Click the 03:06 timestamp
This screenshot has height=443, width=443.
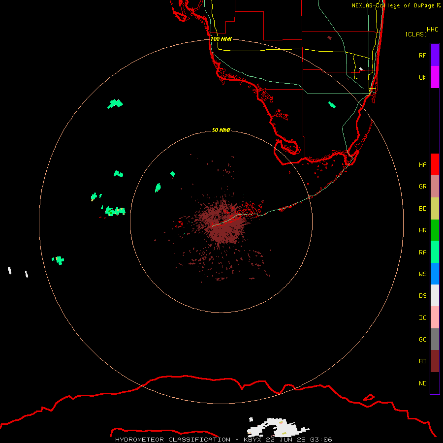click(320, 440)
